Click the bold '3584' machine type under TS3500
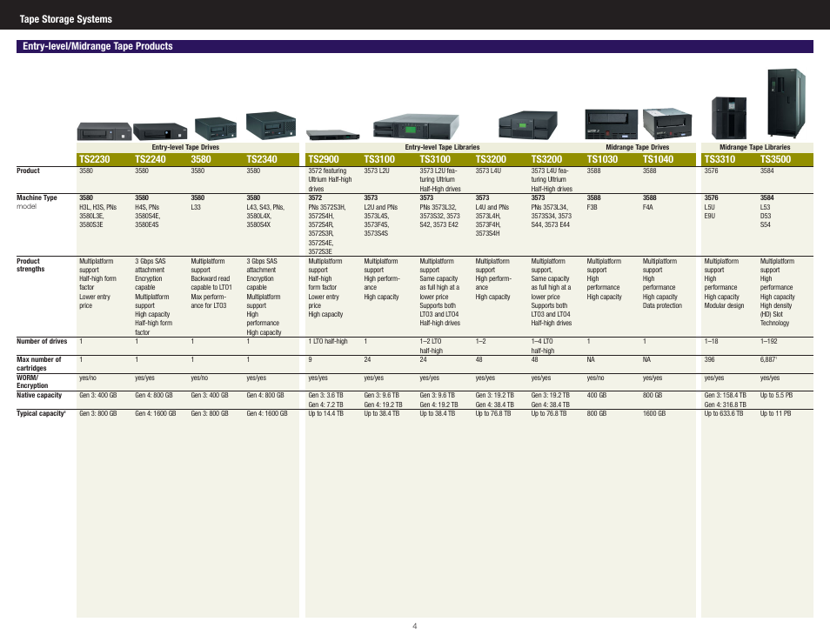 click(767, 198)
